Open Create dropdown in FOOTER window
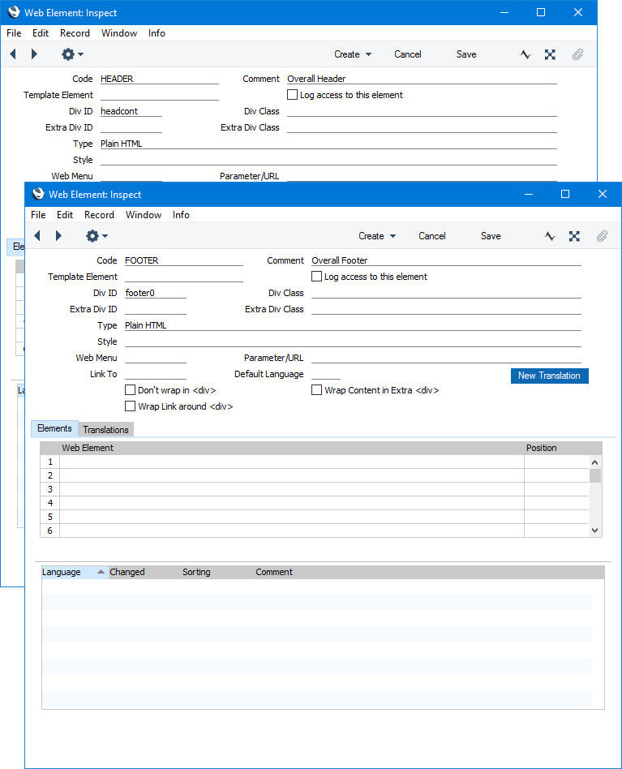Image resolution: width=622 pixels, height=769 pixels. (377, 236)
